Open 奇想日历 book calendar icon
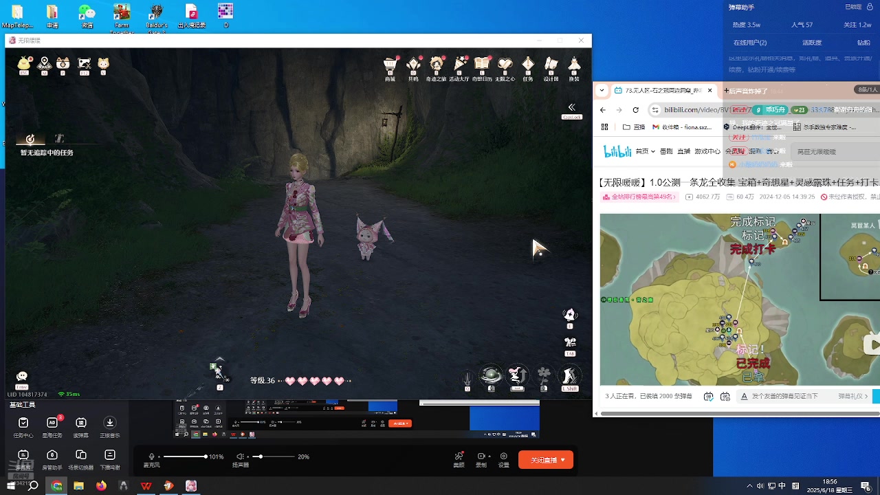The width and height of the screenshot is (880, 495). tap(483, 64)
